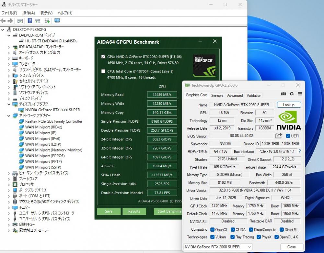Click the NVIDIA logo in GPU-Z
This screenshot has height=253, width=324.
pyautogui.click(x=289, y=120)
